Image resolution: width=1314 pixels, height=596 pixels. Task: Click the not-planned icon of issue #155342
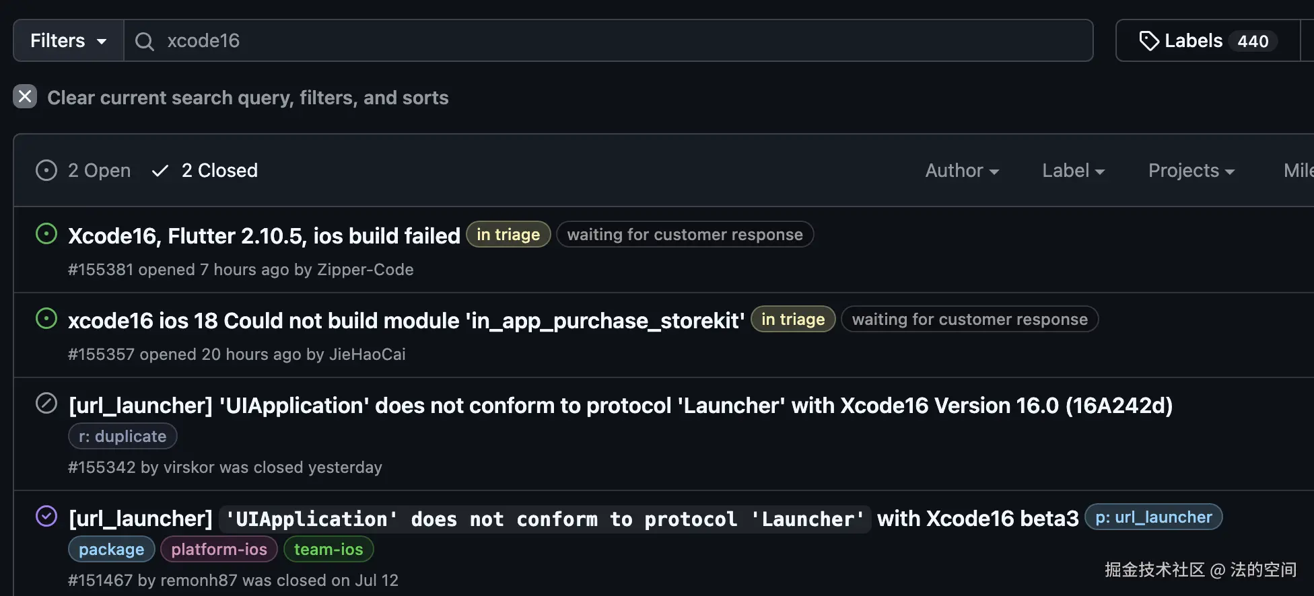pyautogui.click(x=46, y=404)
